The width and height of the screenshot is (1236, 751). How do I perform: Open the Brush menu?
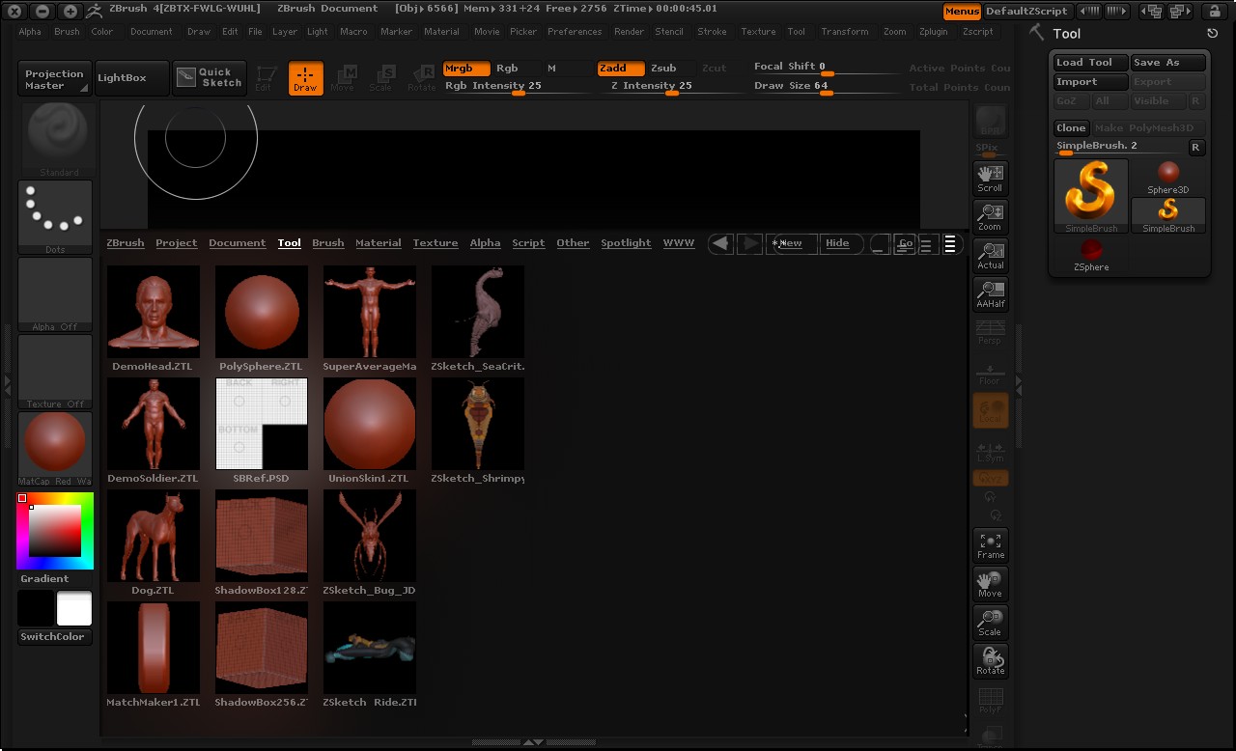point(67,32)
